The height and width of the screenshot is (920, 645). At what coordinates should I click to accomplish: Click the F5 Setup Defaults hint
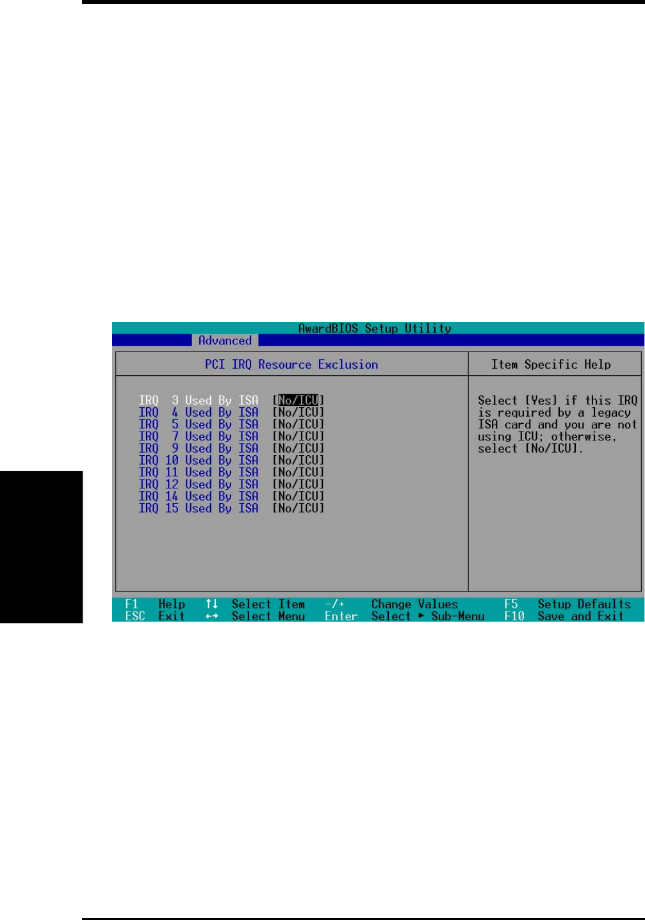click(x=567, y=604)
